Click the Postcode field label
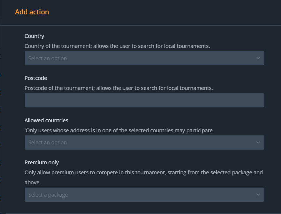Viewport: 281px width, 214px height. 36,78
